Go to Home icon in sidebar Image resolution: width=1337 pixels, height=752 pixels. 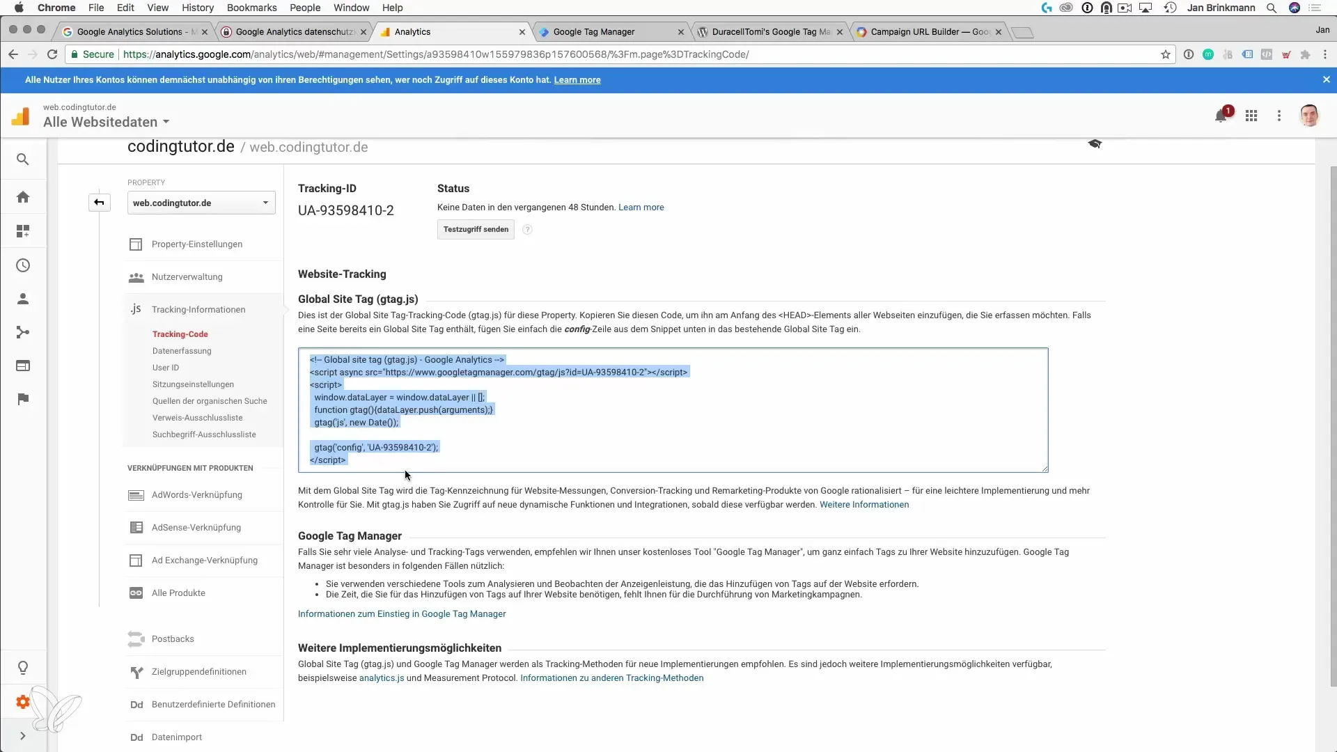tap(23, 197)
